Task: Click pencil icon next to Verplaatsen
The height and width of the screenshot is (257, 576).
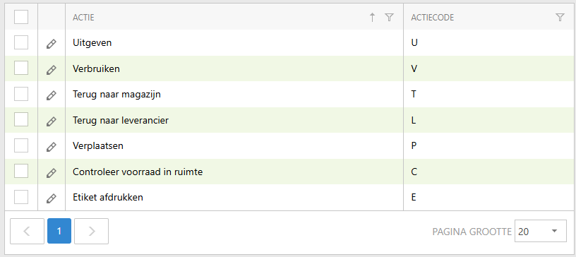Action: click(x=52, y=147)
